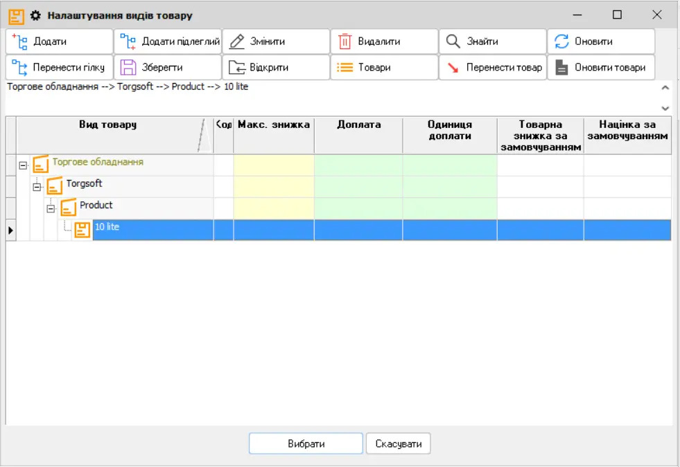
Task: Sort by Вид товару column header
Action: point(107,125)
